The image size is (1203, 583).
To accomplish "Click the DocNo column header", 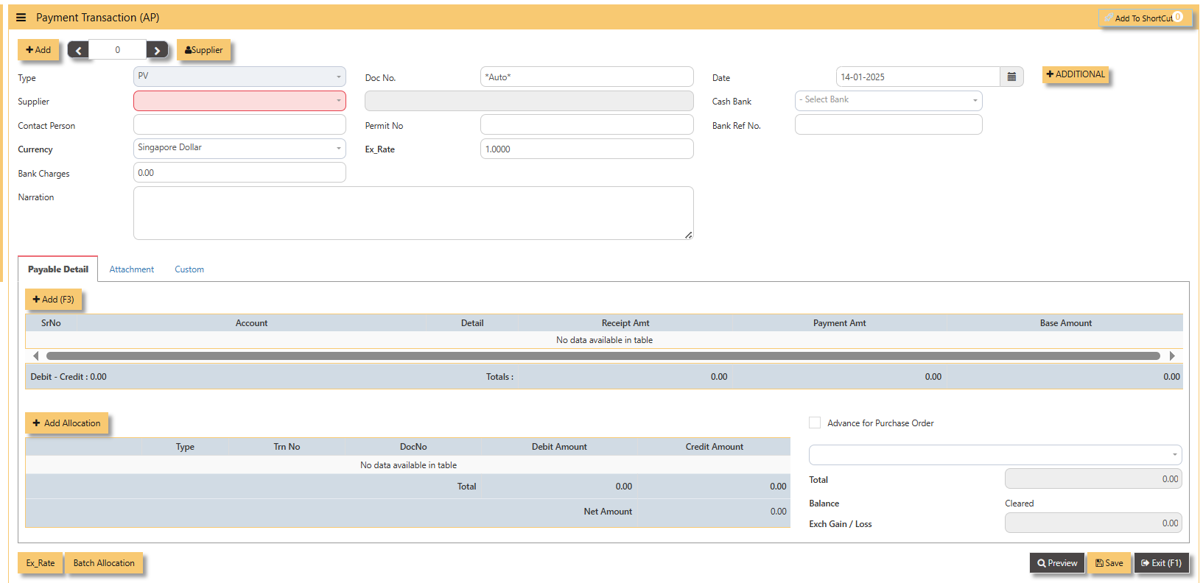I will (x=413, y=447).
